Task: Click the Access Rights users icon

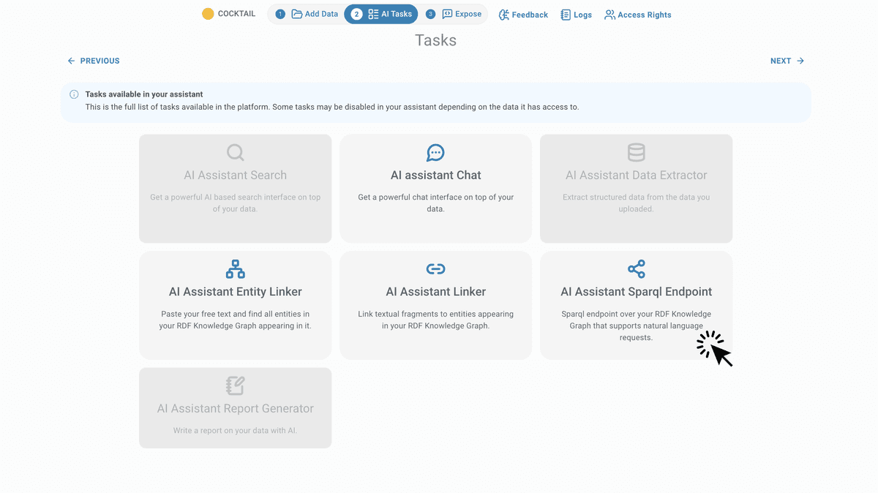Action: coord(609,15)
